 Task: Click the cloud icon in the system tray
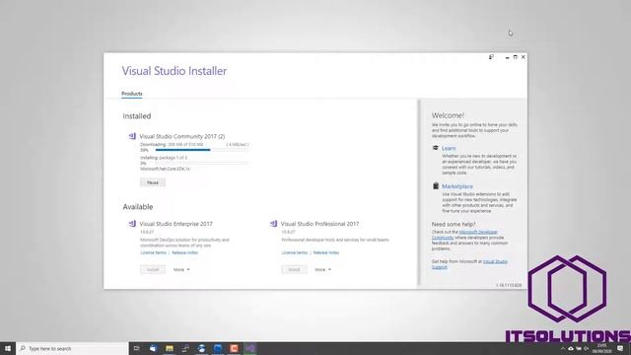pyautogui.click(x=571, y=348)
